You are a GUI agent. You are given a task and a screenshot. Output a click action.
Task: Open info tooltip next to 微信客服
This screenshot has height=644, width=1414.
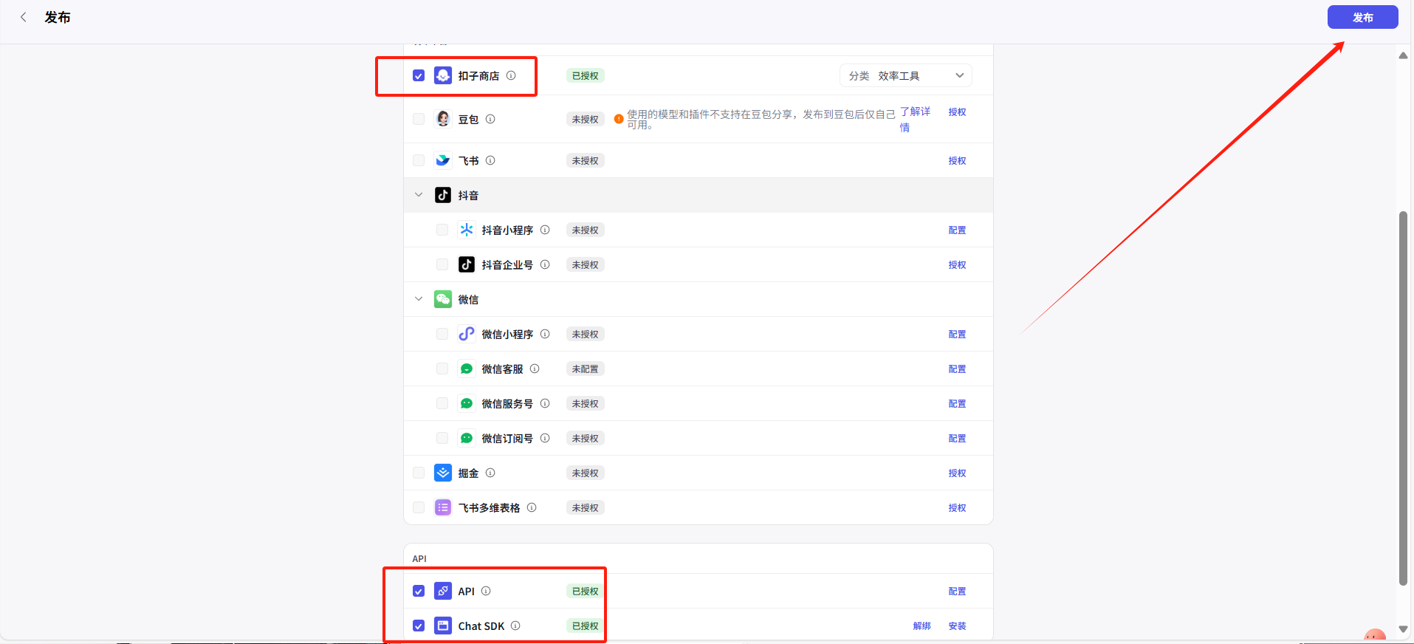(535, 369)
